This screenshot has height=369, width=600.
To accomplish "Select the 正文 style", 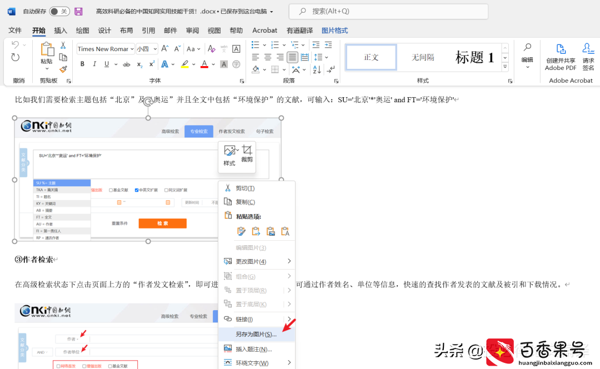I will point(371,57).
